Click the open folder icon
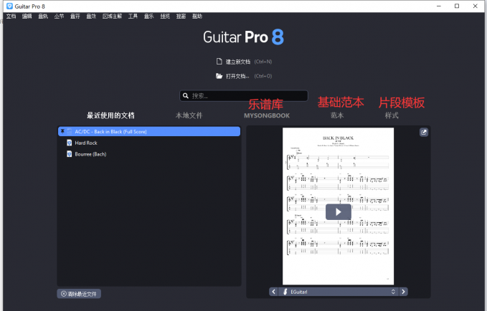 coord(219,76)
